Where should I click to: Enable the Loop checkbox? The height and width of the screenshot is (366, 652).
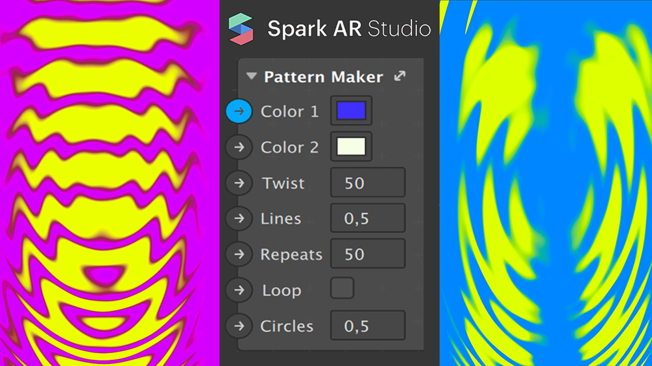pyautogui.click(x=342, y=288)
